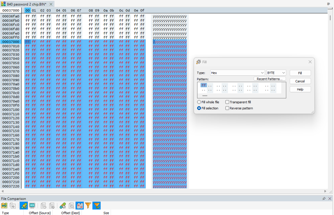Viewport: 334px width, 215px height.
Task: Click the right arrow of horizontal scrollbar
Action: (325, 191)
